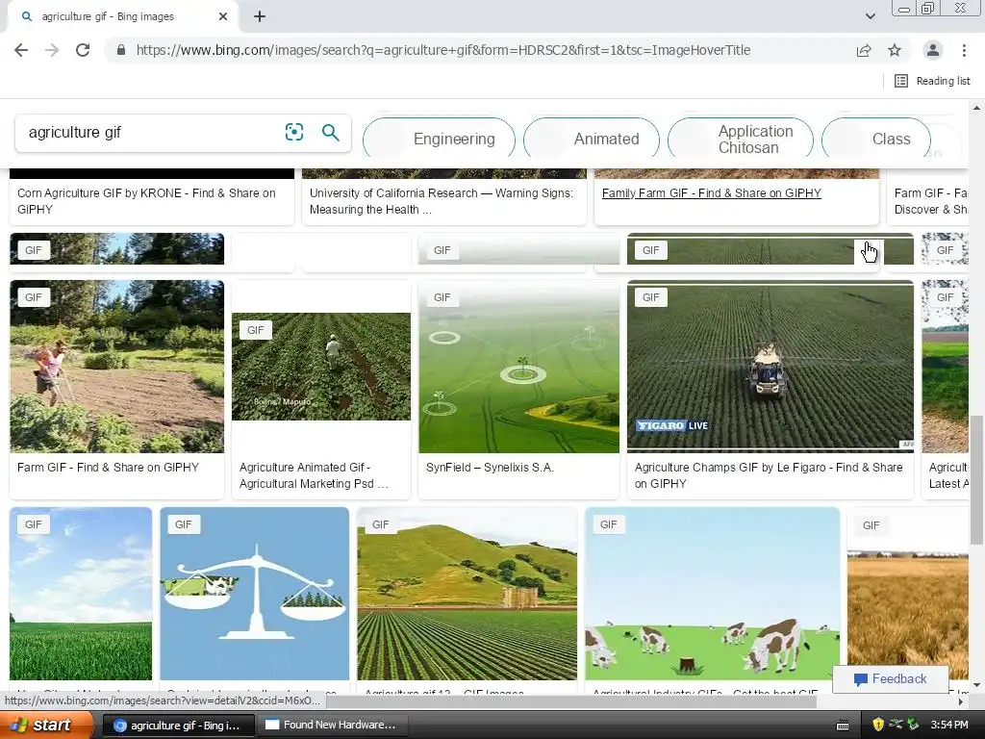
Task: Click GIF badge on Figaro tractor image
Action: pyautogui.click(x=651, y=297)
